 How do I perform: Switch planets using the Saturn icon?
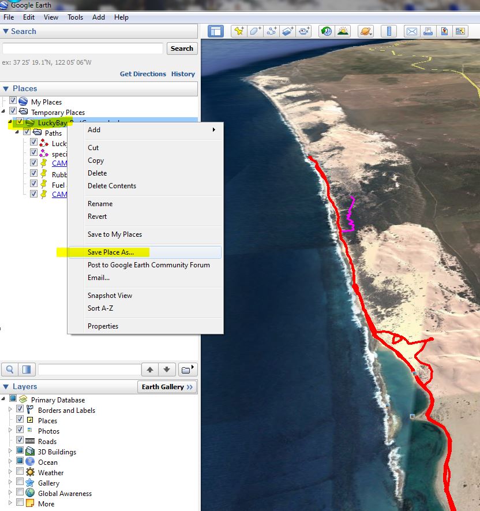click(x=365, y=31)
